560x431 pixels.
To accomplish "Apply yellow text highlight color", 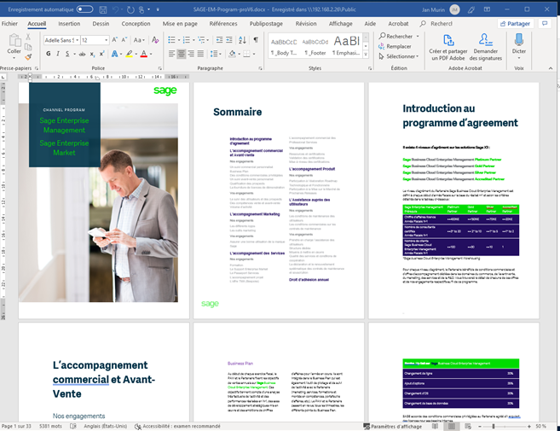I will (130, 54).
